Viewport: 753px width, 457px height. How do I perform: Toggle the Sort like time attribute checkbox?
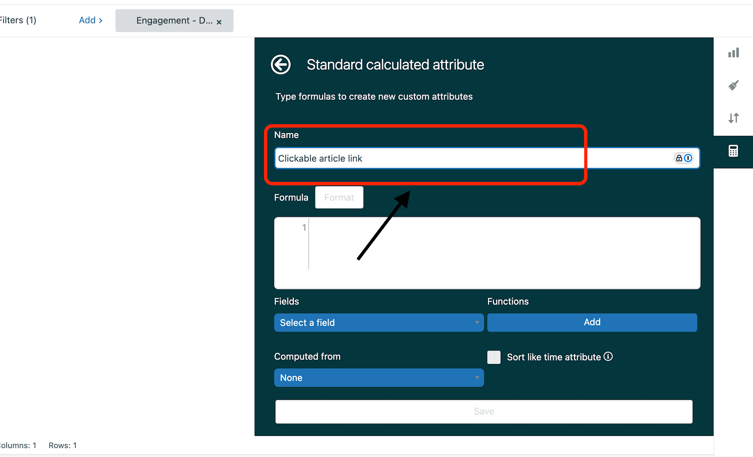click(494, 357)
